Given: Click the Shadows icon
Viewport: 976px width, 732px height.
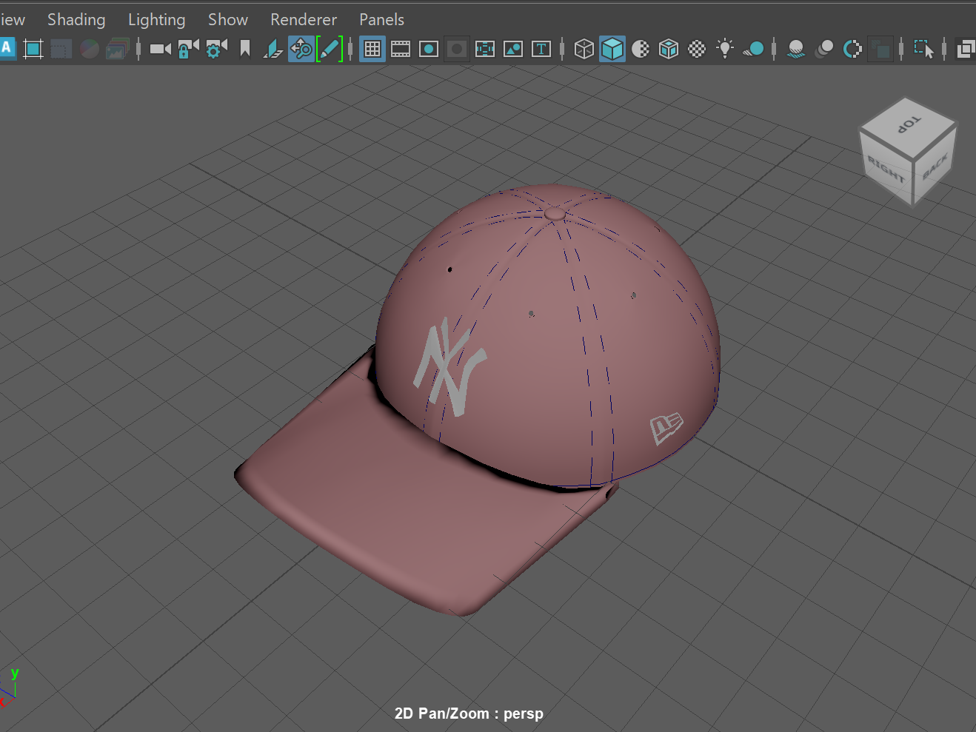Looking at the screenshot, I should point(753,49).
